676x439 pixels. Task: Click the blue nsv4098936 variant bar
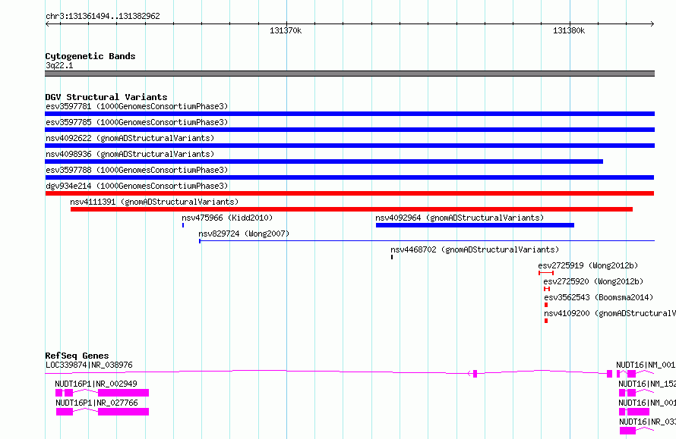pos(324,161)
